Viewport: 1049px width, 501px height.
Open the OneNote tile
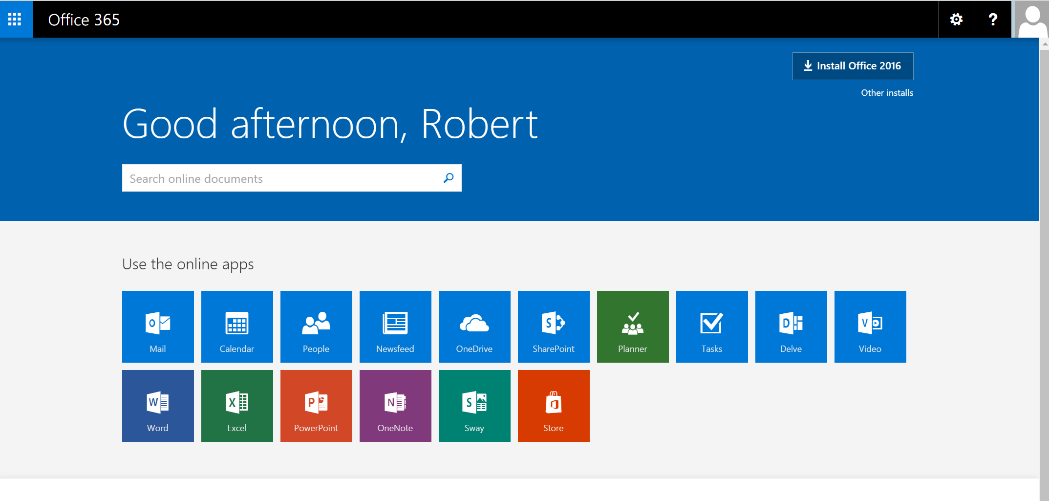[395, 406]
